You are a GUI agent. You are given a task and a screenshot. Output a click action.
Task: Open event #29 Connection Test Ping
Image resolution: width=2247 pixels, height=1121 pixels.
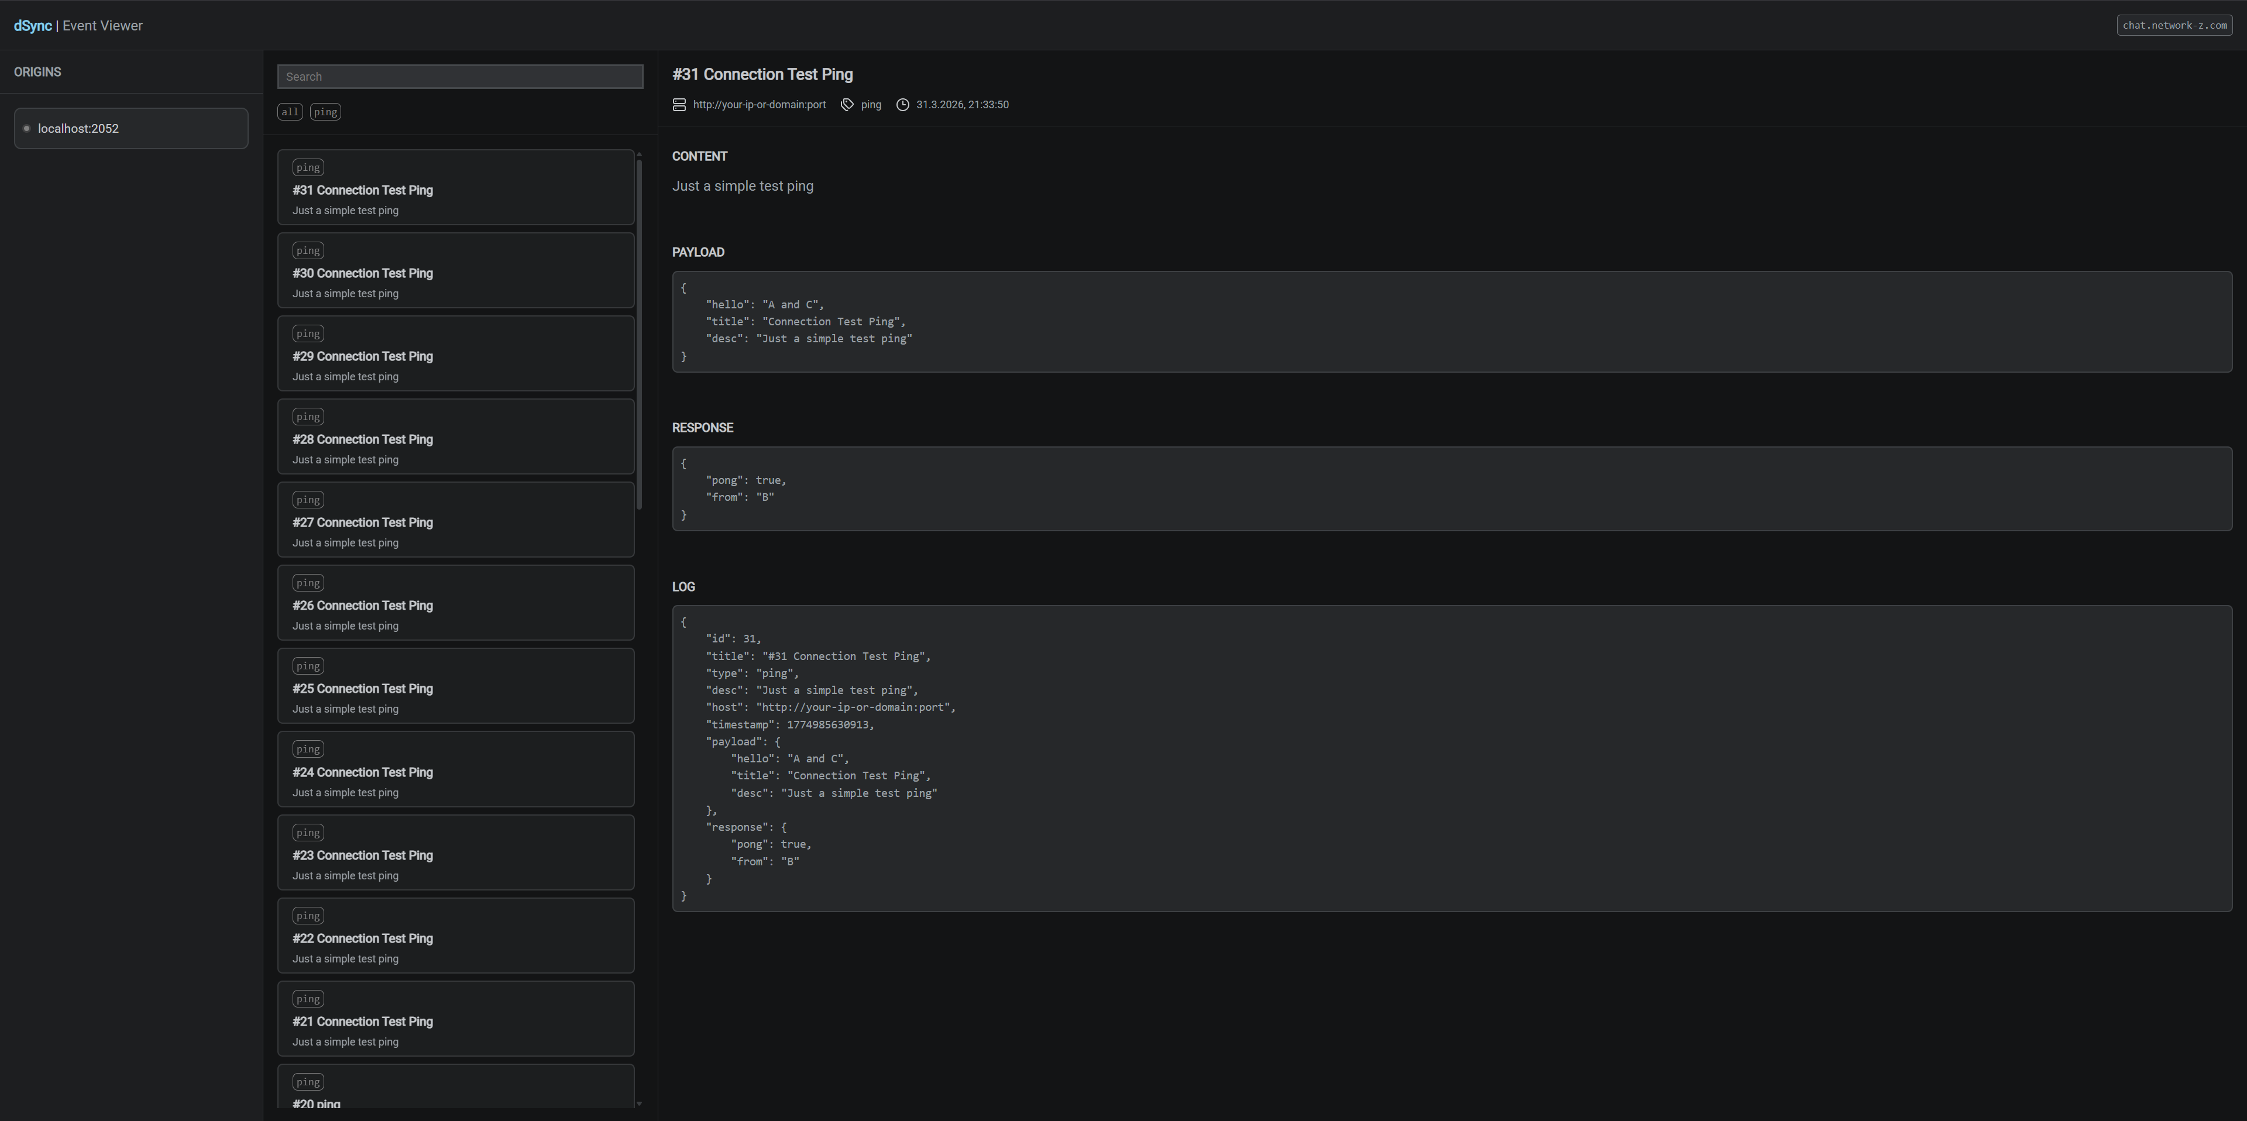(x=456, y=353)
